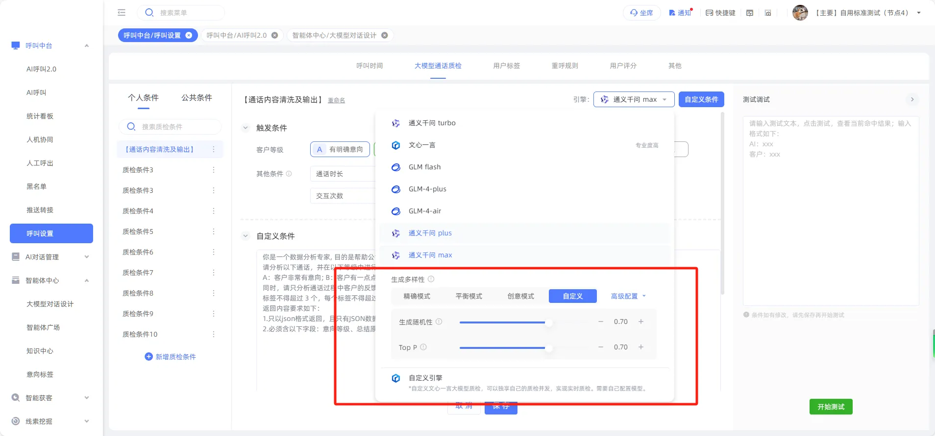
Task: Click the window layout icon beside 快捷键
Action: coord(750,13)
